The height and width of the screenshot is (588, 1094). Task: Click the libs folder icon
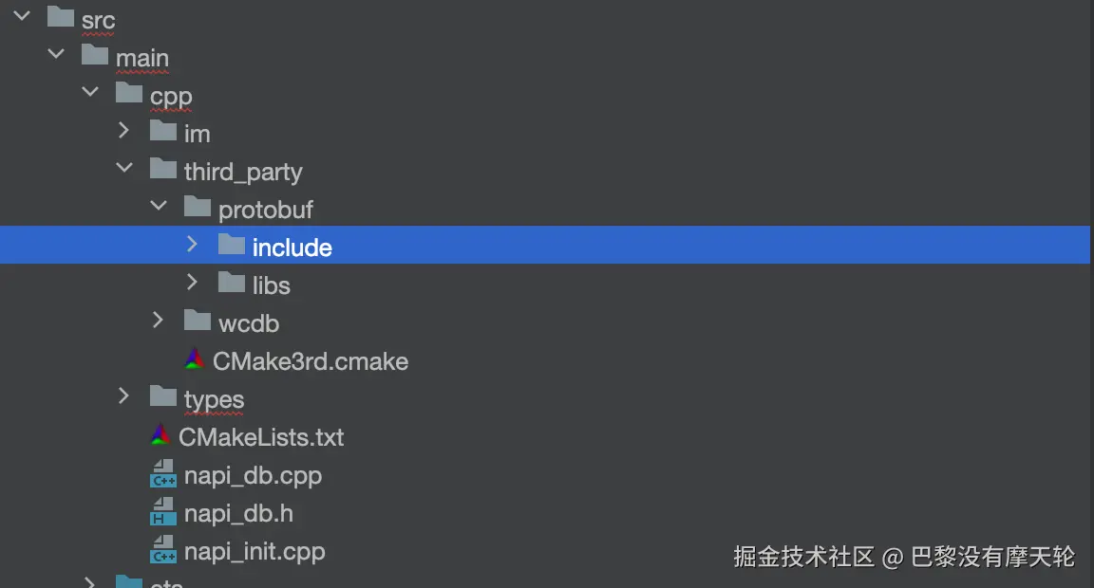click(x=232, y=284)
